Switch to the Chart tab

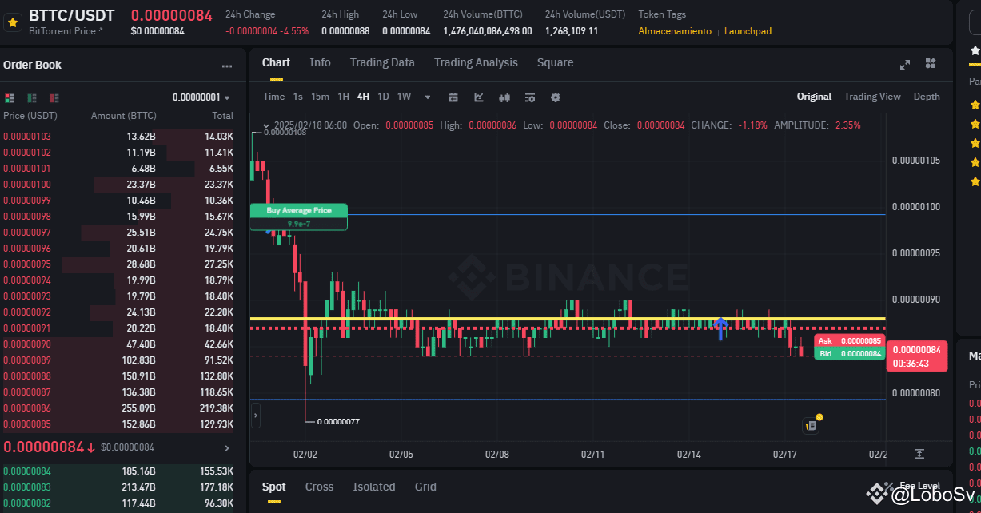[276, 62]
